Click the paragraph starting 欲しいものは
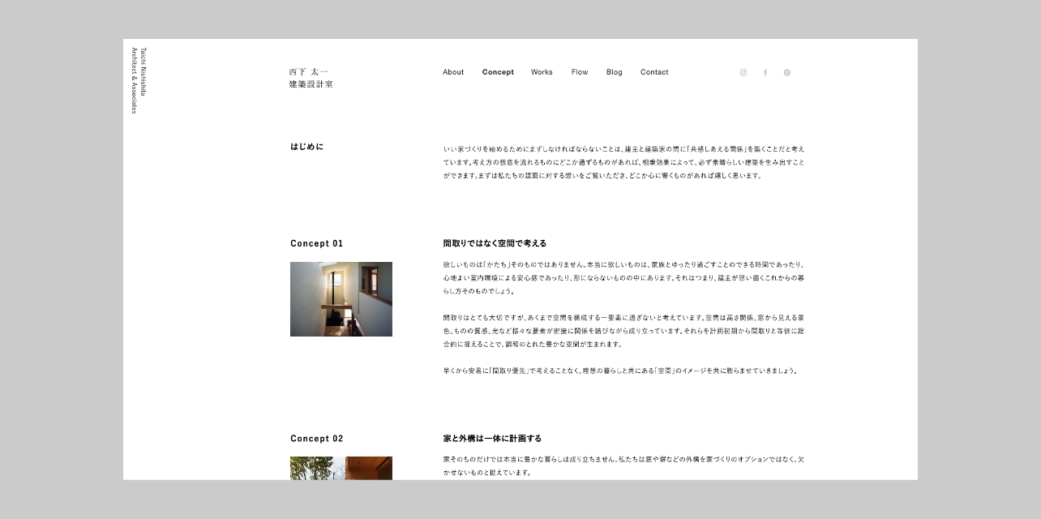Screen dimensions: 1041x519 623,277
